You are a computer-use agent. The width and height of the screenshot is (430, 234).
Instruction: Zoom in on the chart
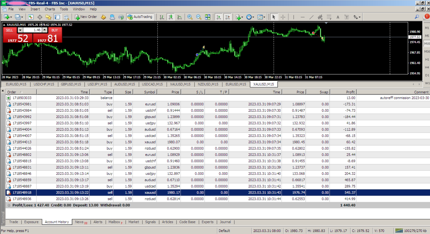coord(190,17)
